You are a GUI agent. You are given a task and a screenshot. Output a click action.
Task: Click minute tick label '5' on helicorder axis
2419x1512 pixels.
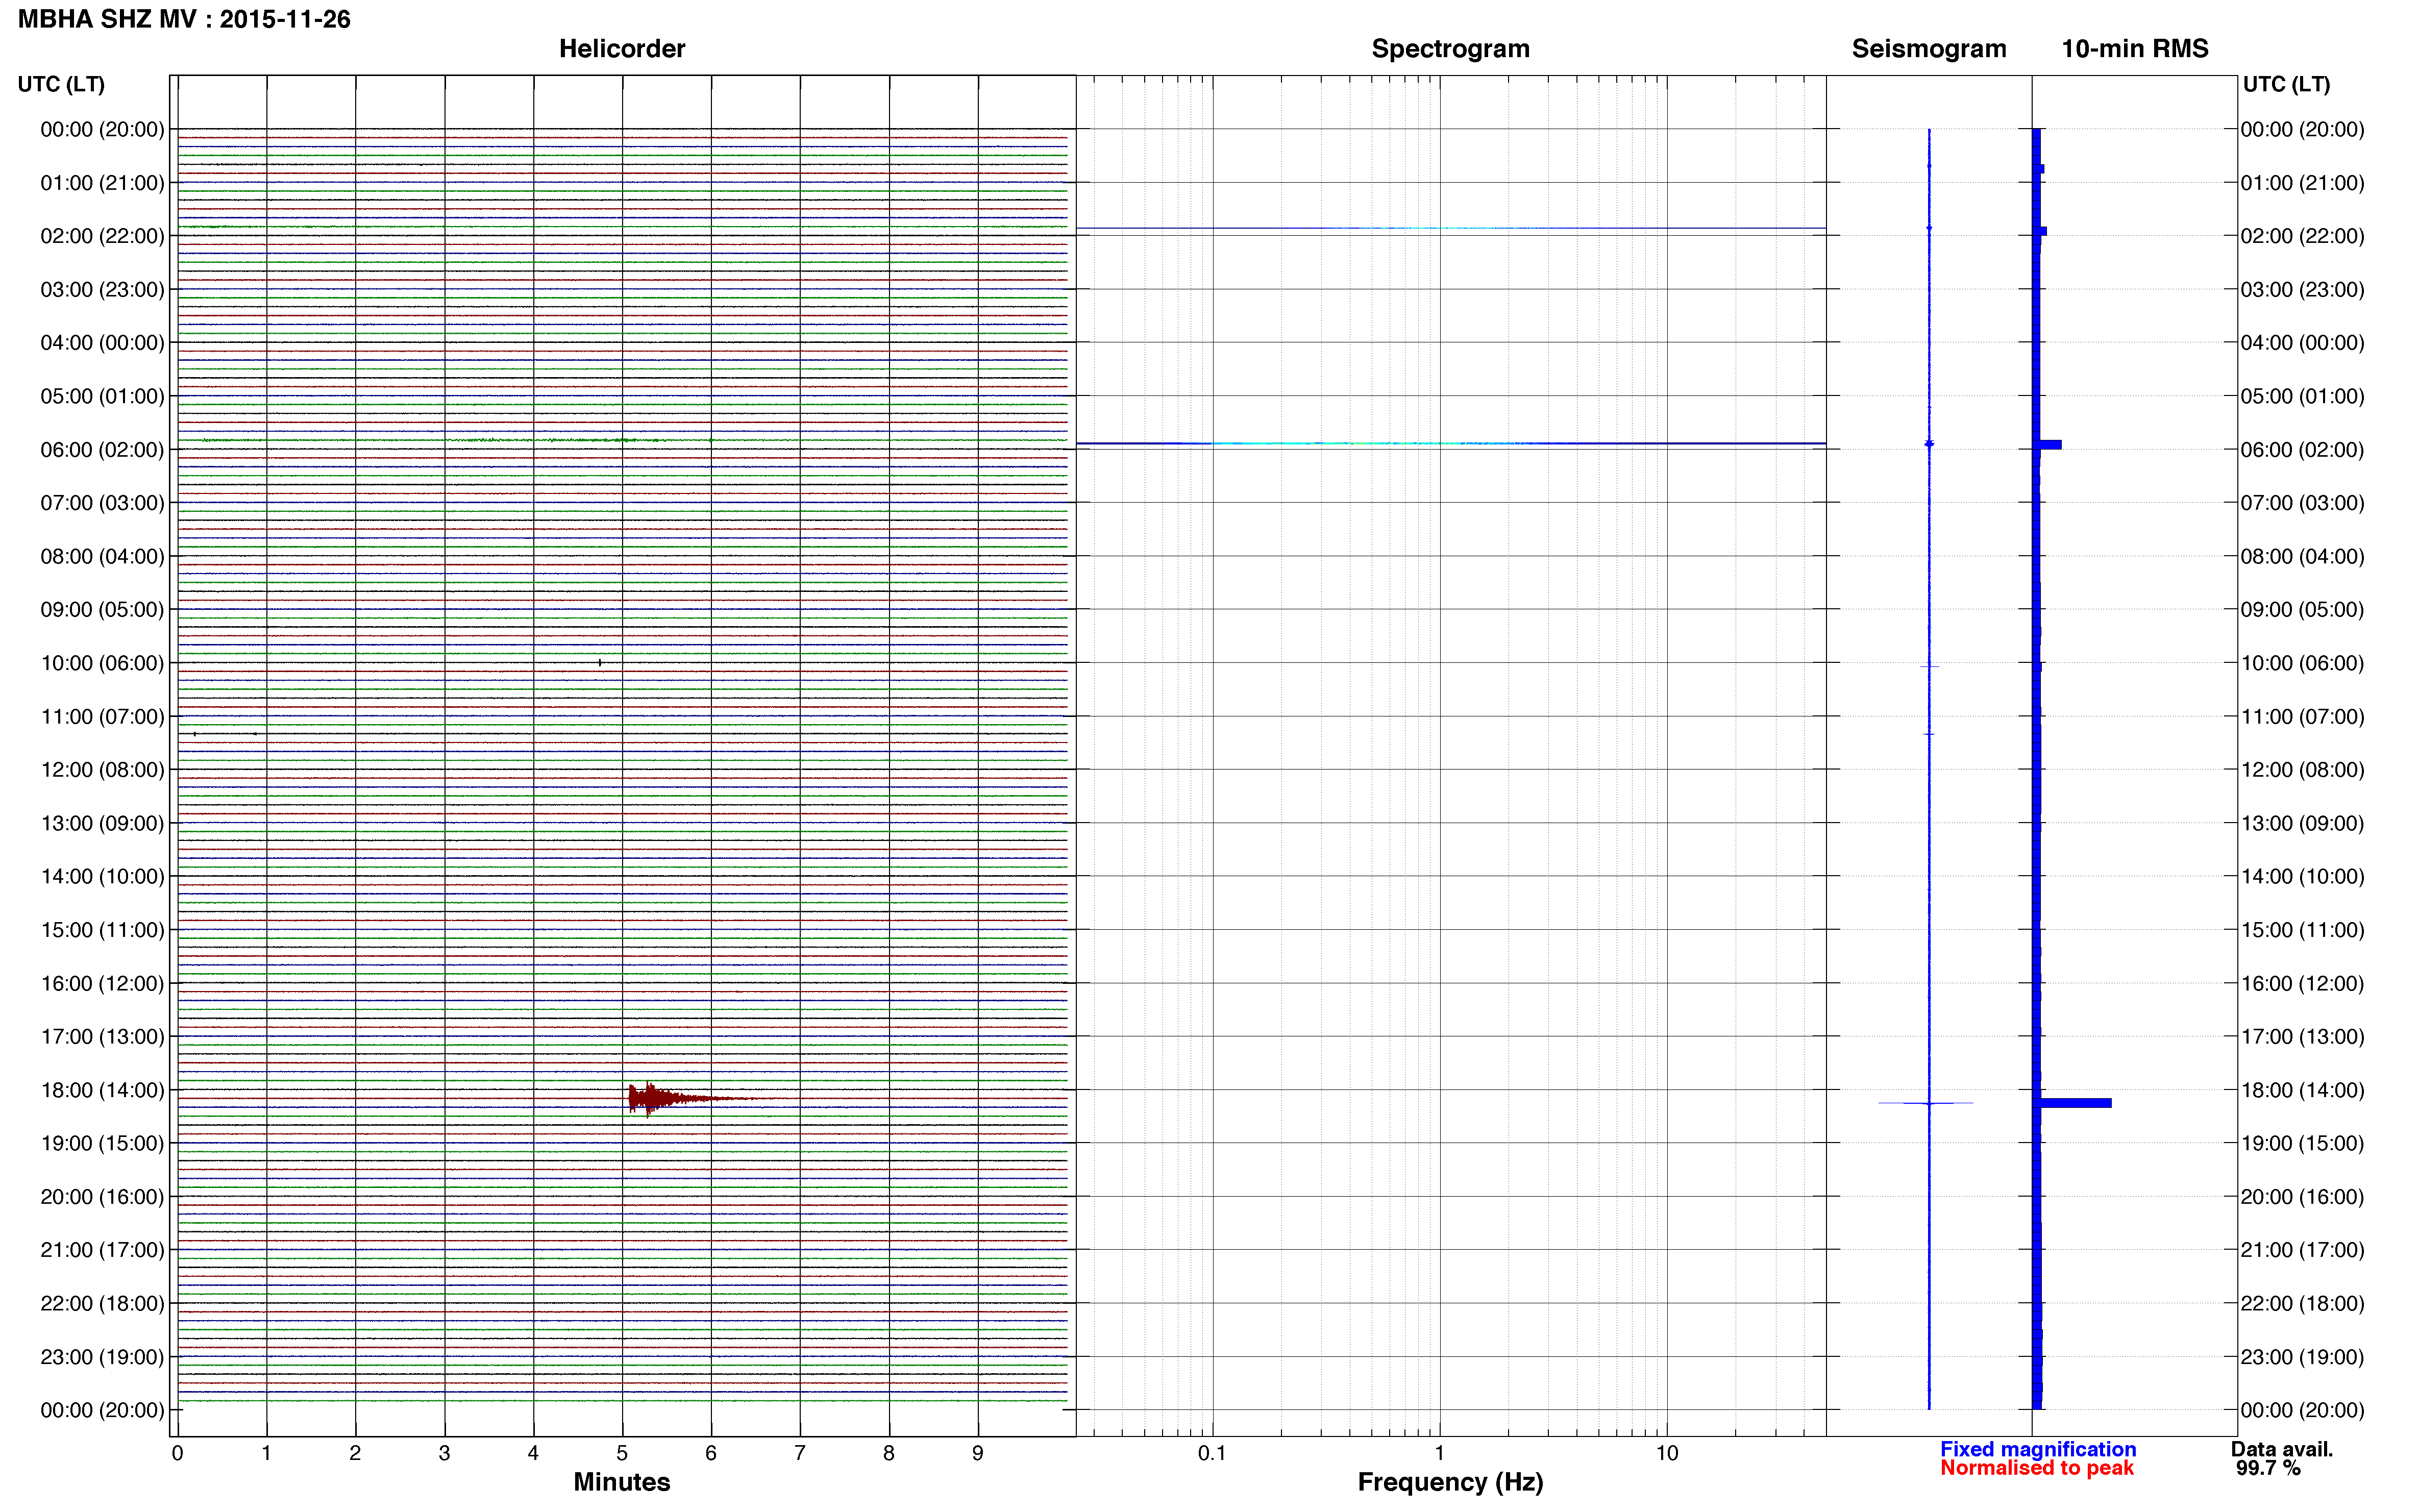coord(622,1453)
